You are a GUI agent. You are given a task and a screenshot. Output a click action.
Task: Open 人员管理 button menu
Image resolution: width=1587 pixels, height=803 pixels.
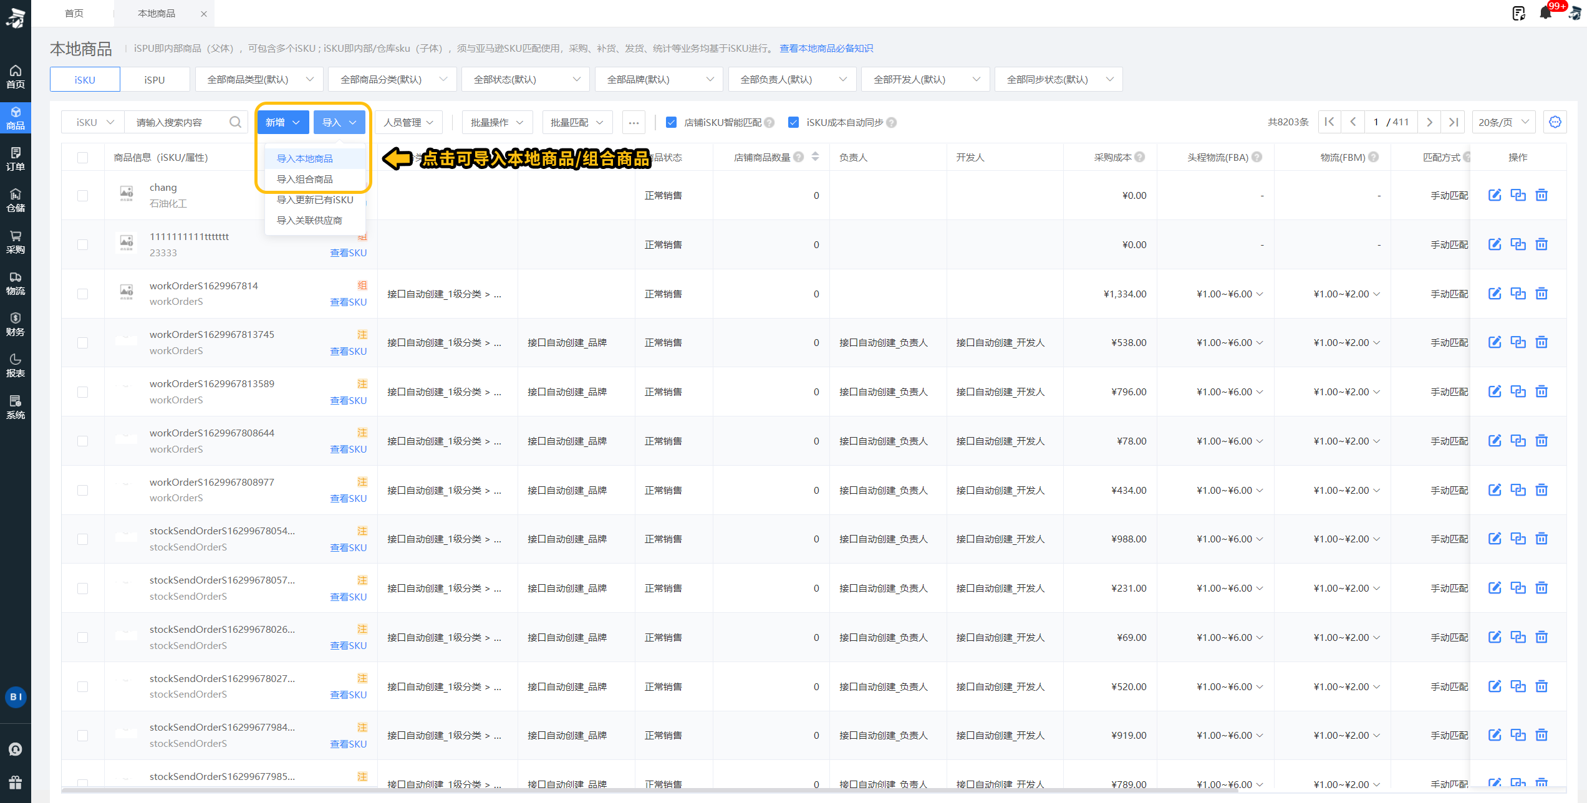pos(408,122)
